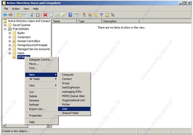Click the Type column header
The image size is (193, 135).
[90, 21]
